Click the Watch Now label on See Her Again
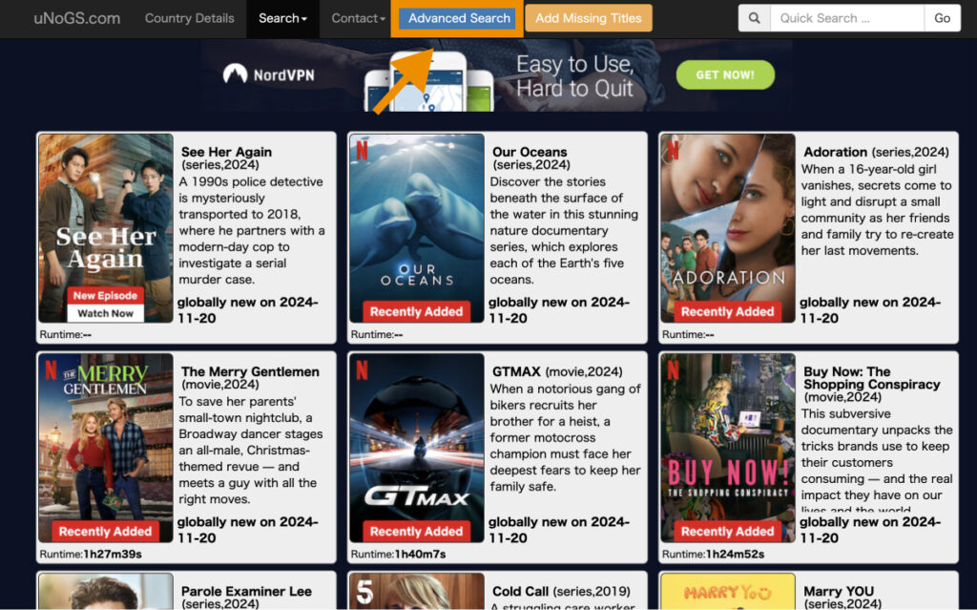The image size is (977, 610). [105, 313]
